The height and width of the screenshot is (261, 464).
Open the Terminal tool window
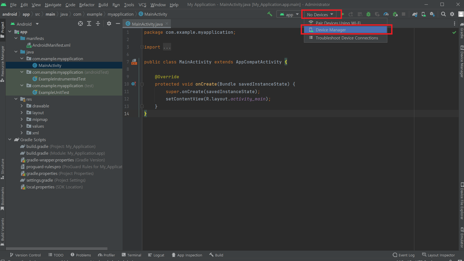(x=131, y=255)
